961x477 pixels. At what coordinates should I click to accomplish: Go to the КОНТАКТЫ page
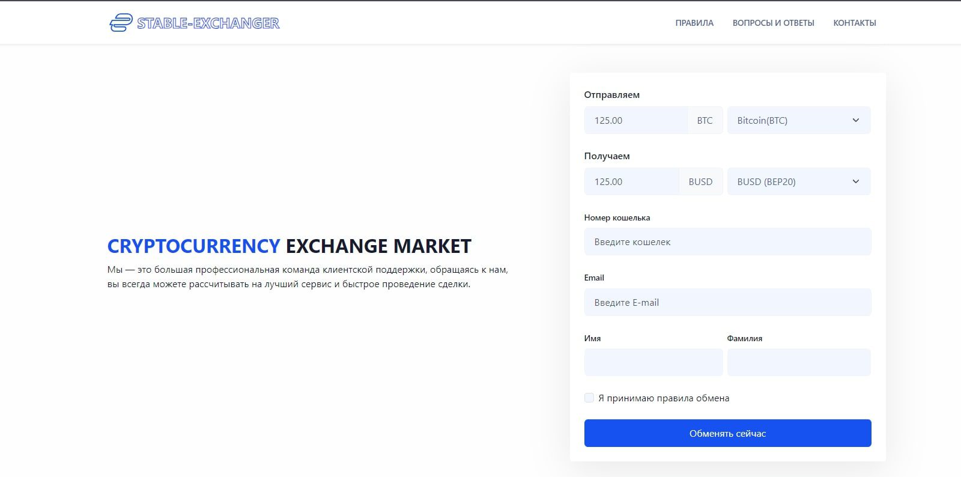pos(854,23)
